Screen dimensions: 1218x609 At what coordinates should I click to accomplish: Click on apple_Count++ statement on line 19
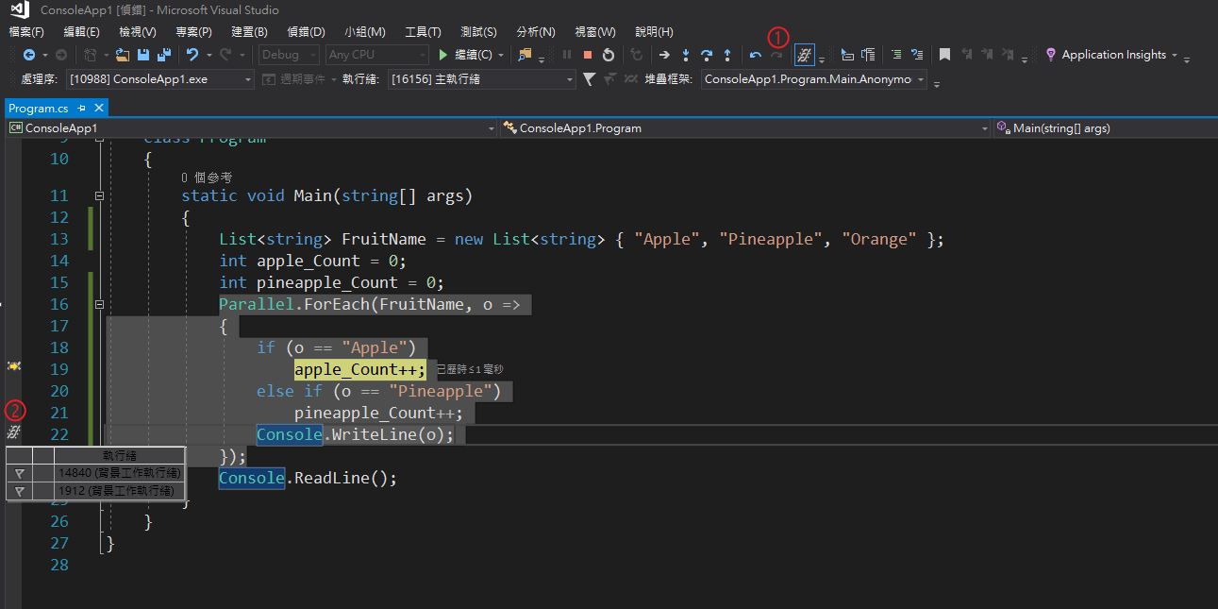360,370
